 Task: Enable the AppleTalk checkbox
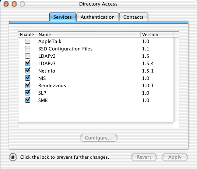click(x=28, y=41)
